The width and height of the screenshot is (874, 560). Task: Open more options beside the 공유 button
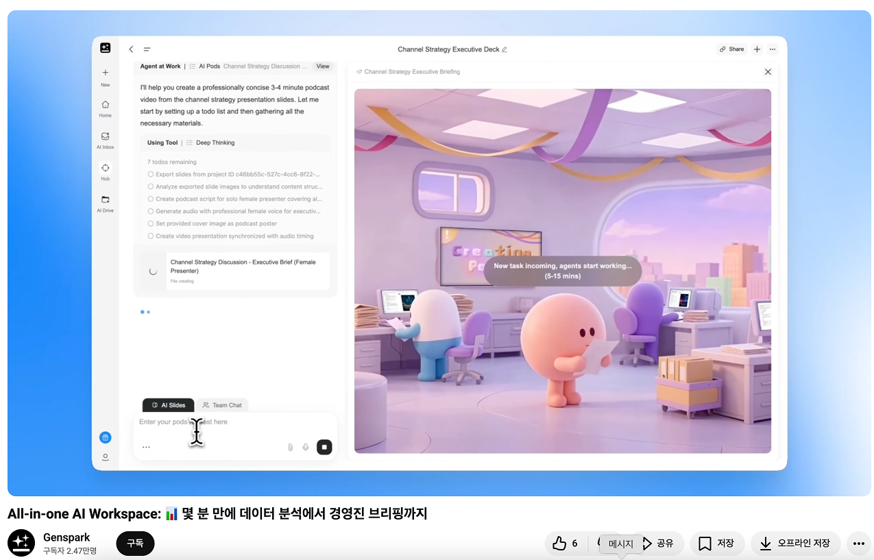click(x=859, y=543)
